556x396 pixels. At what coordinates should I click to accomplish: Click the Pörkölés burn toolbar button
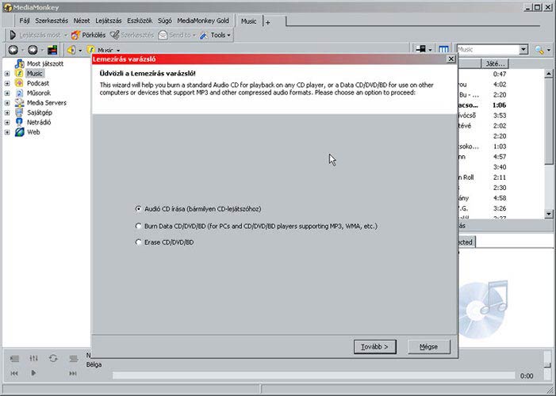88,35
